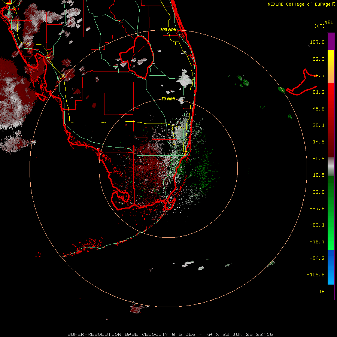
Task: Click the 92.3 velocity scale value
Action: coord(319,59)
